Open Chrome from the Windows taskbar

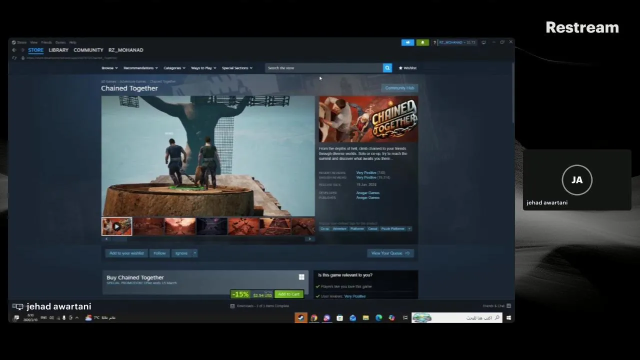point(313,318)
